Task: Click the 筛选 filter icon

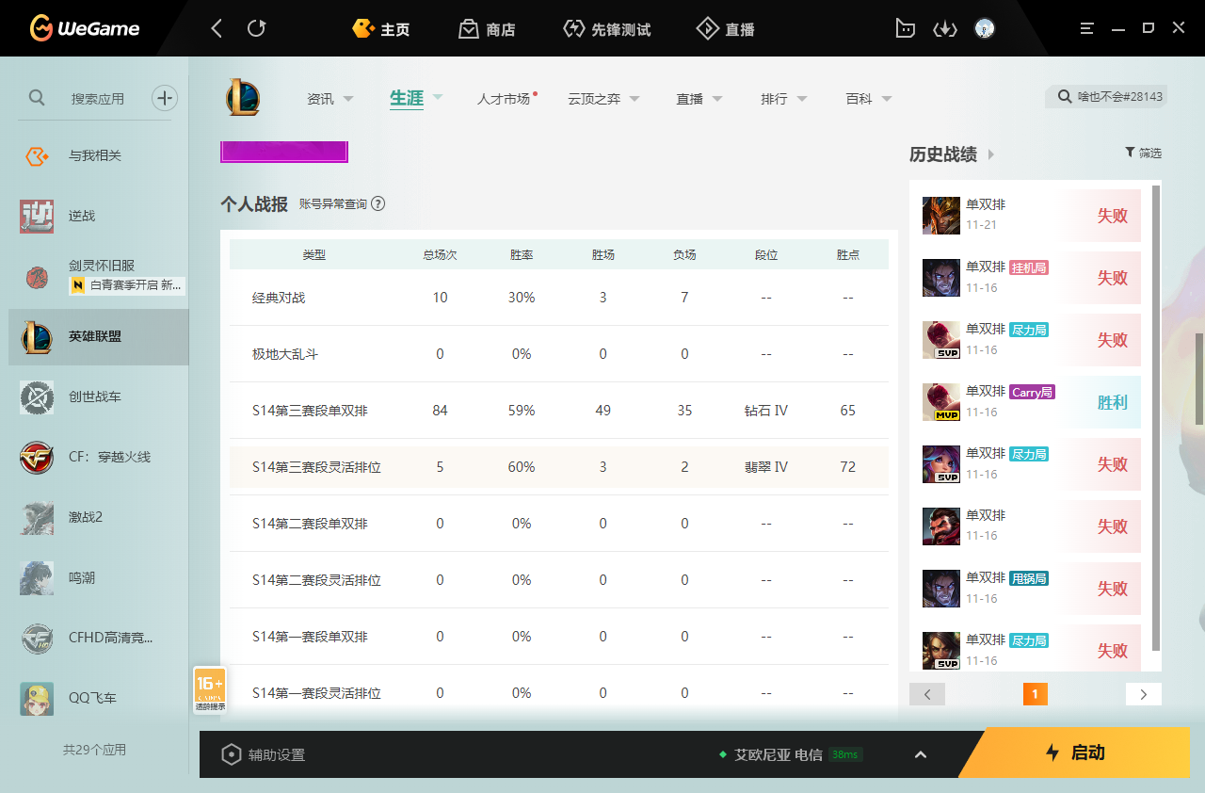Action: point(1130,152)
